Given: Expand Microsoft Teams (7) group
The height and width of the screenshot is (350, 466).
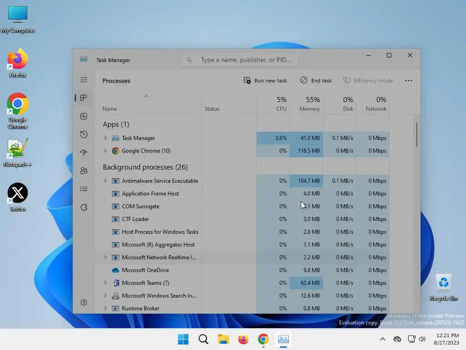Looking at the screenshot, I should click(x=105, y=283).
